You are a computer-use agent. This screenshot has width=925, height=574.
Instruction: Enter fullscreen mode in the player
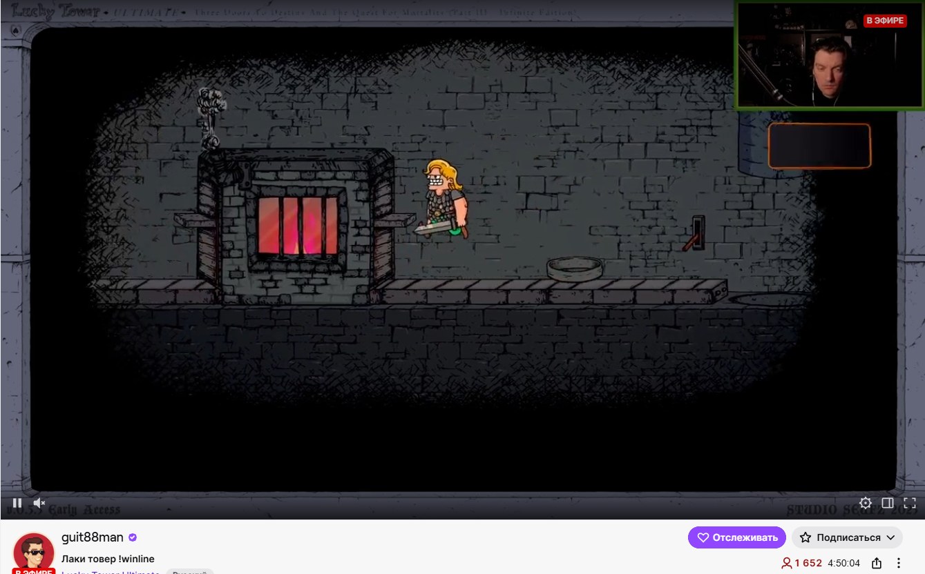click(910, 503)
